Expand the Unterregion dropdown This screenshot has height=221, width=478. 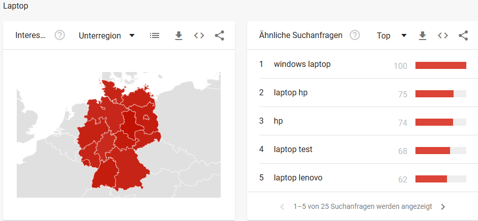pos(106,35)
